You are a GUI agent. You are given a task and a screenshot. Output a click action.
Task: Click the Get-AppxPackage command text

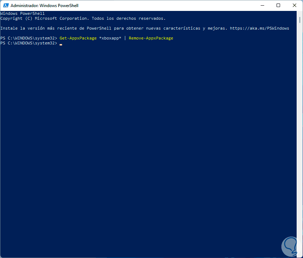pos(78,38)
